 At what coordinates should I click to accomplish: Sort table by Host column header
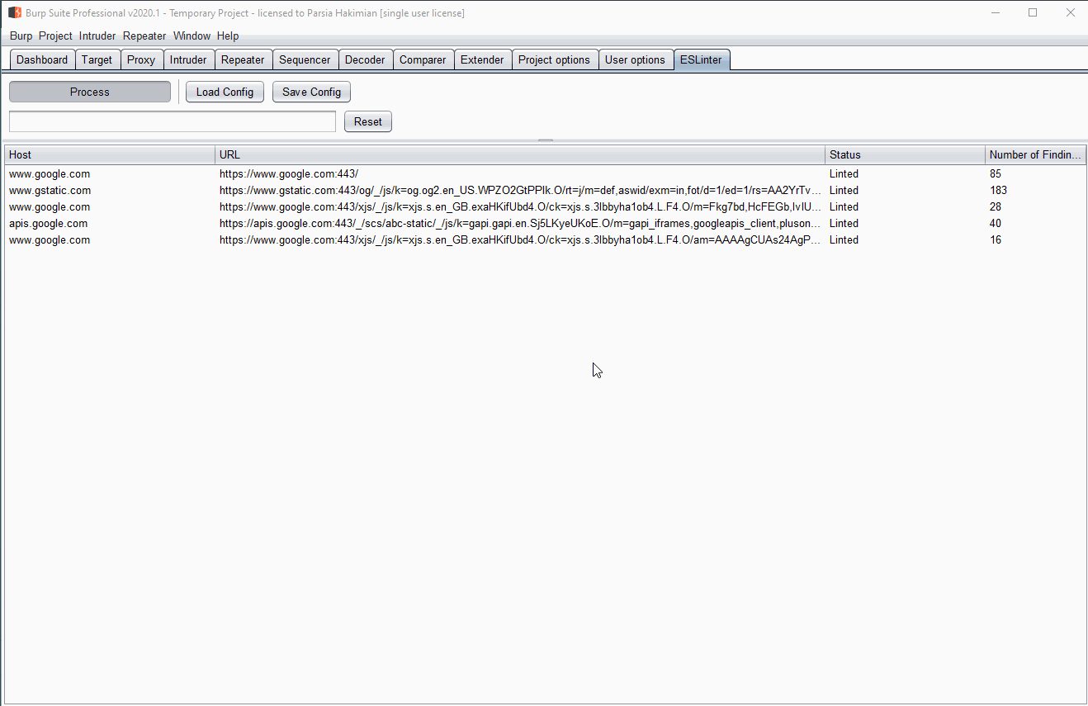pos(110,154)
